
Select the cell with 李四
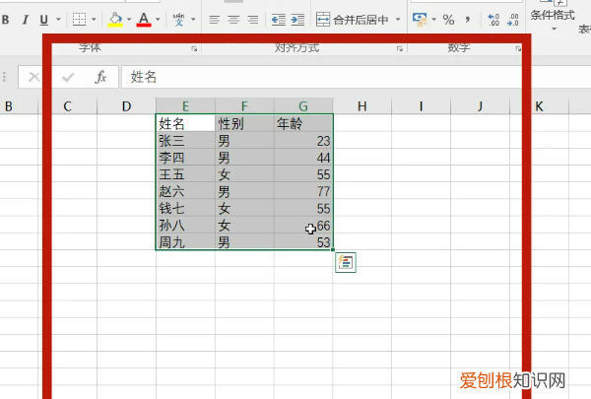pos(185,158)
